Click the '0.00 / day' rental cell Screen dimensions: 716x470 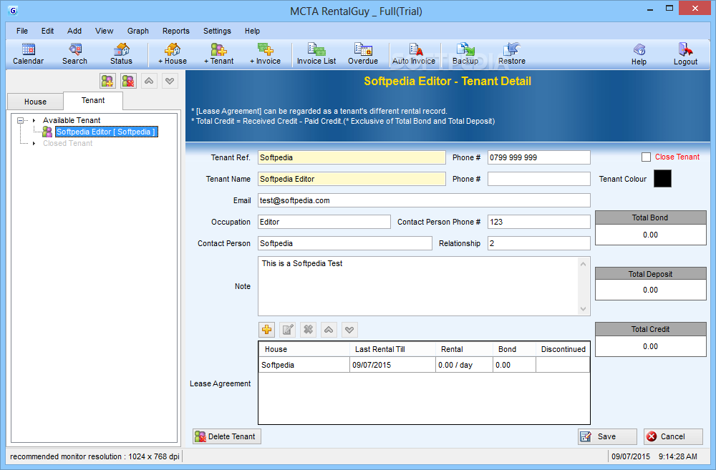464,365
